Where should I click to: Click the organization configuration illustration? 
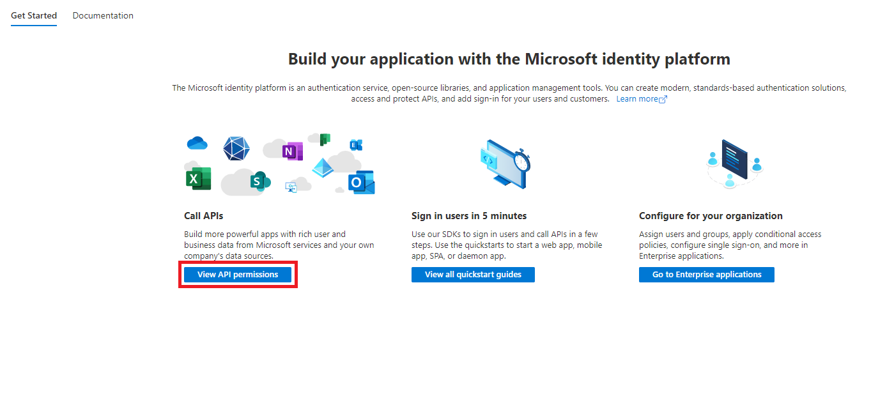pos(734,160)
